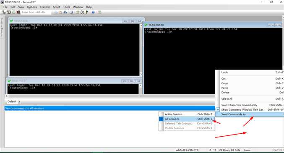Open Session Options toolbar icon
The image size is (284, 153).
tap(78, 12)
